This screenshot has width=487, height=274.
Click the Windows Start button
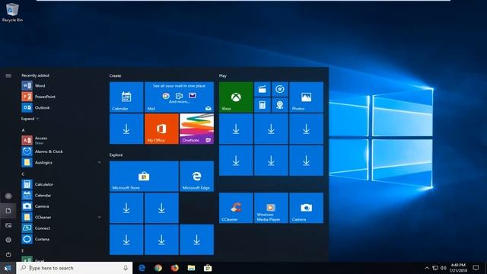[8, 268]
